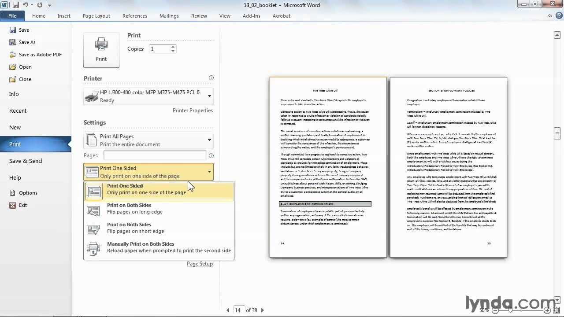Click the Pages info icon

click(211, 155)
